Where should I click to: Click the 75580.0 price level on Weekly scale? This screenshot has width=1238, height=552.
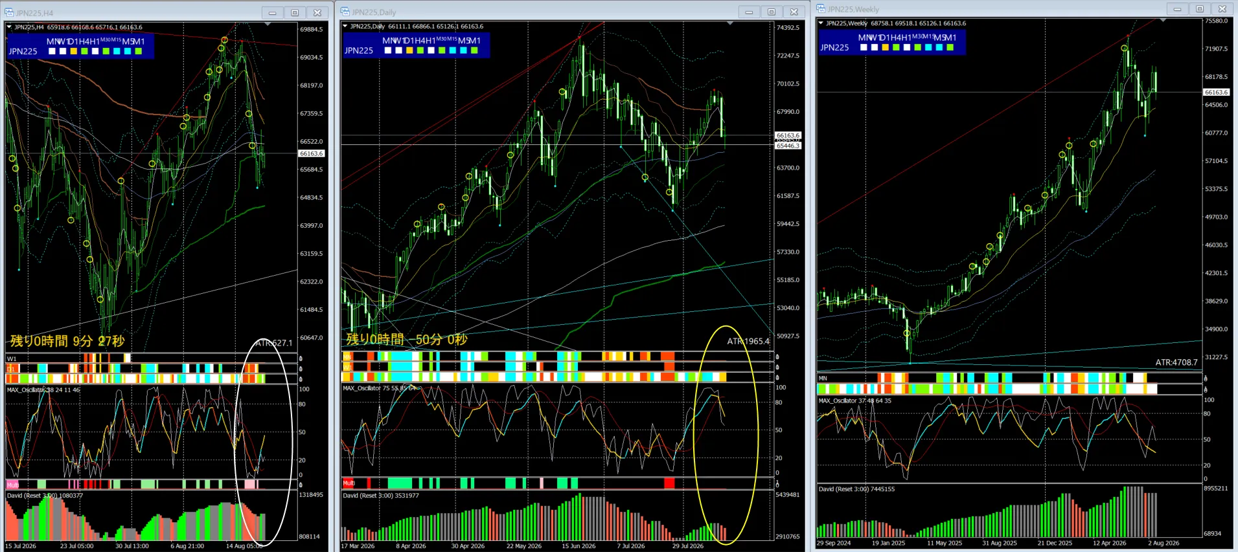(x=1216, y=21)
